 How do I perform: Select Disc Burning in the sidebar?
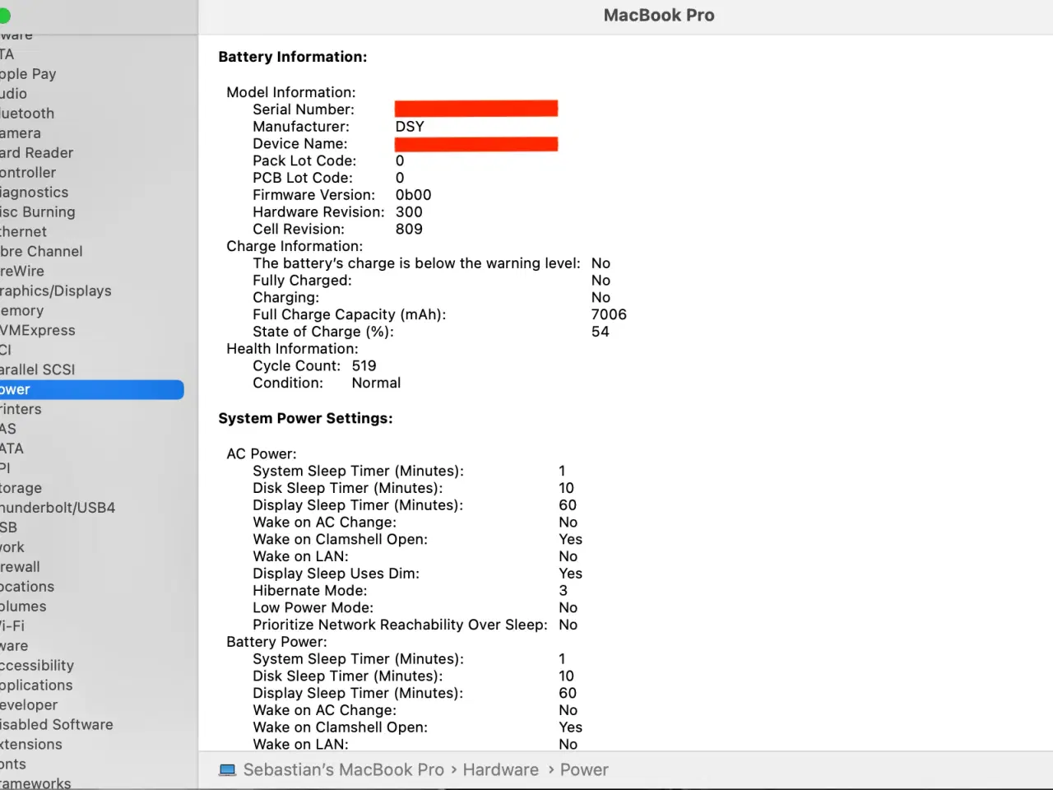pos(38,212)
